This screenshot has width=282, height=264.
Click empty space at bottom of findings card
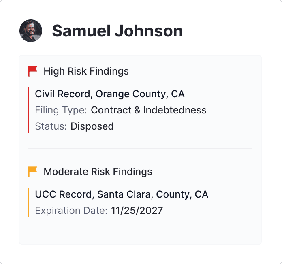click(x=140, y=232)
